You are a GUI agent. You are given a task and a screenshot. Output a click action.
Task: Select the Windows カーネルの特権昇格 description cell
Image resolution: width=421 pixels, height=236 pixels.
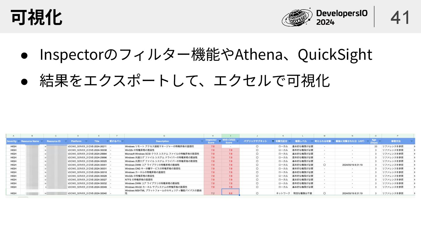164,172
